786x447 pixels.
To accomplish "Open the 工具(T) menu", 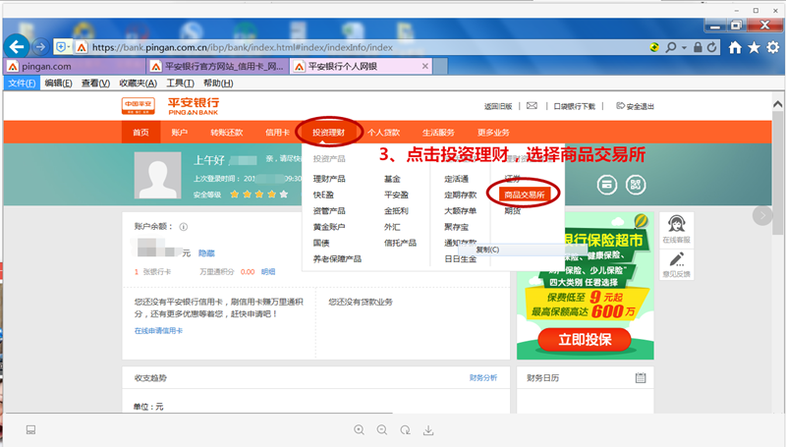I will tap(180, 84).
